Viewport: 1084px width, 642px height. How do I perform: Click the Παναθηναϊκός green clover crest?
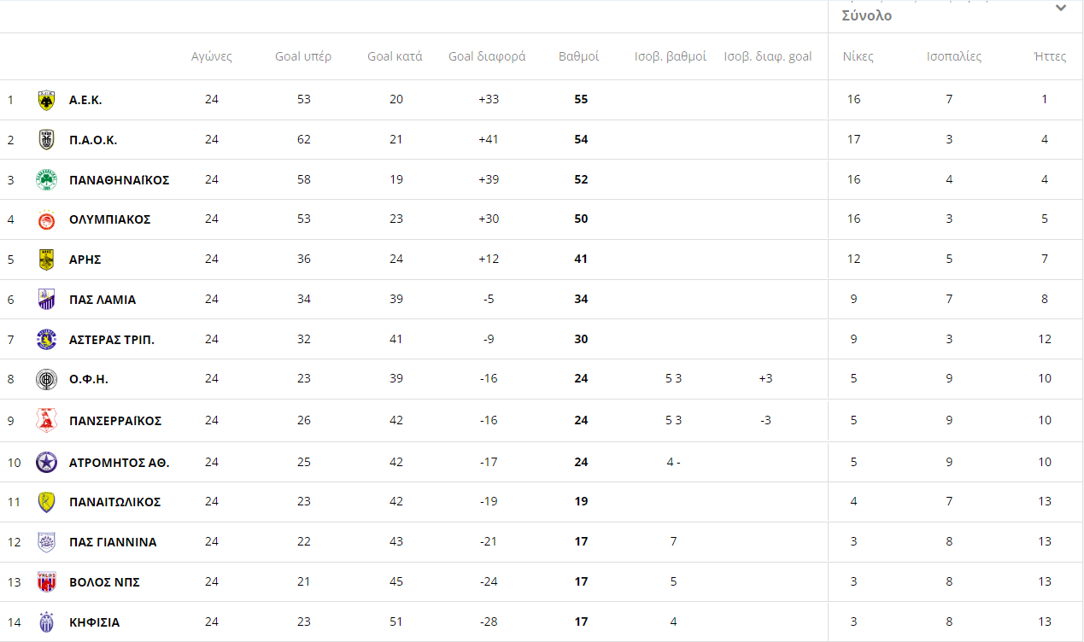tap(47, 180)
